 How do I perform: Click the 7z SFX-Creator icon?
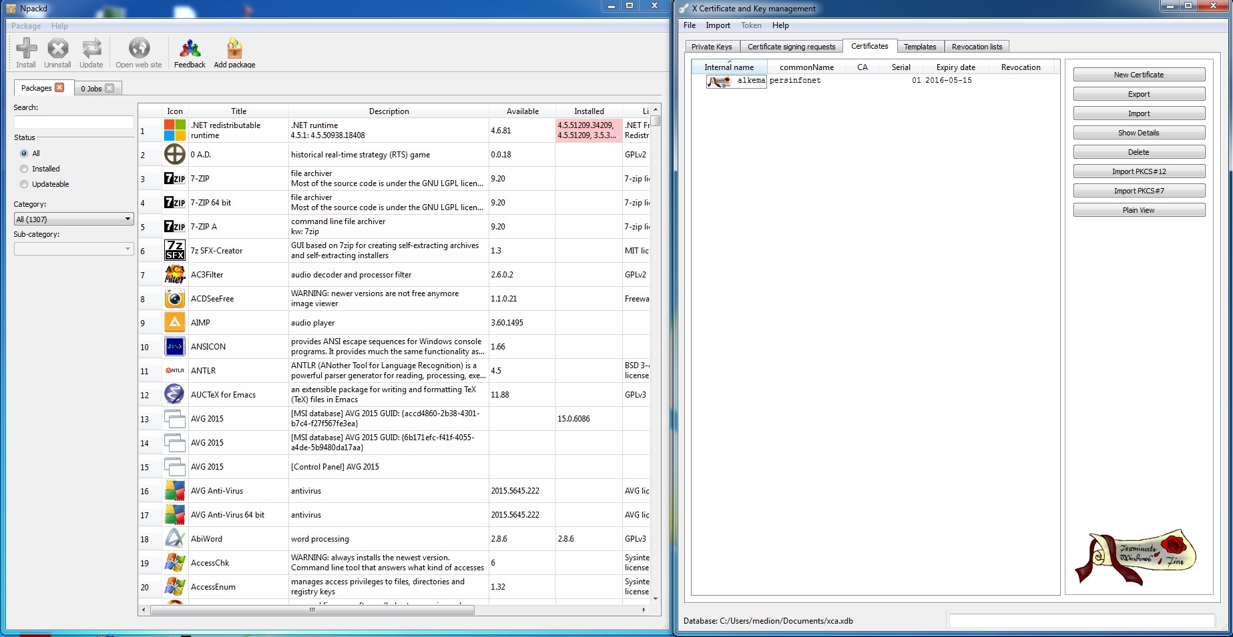[175, 250]
